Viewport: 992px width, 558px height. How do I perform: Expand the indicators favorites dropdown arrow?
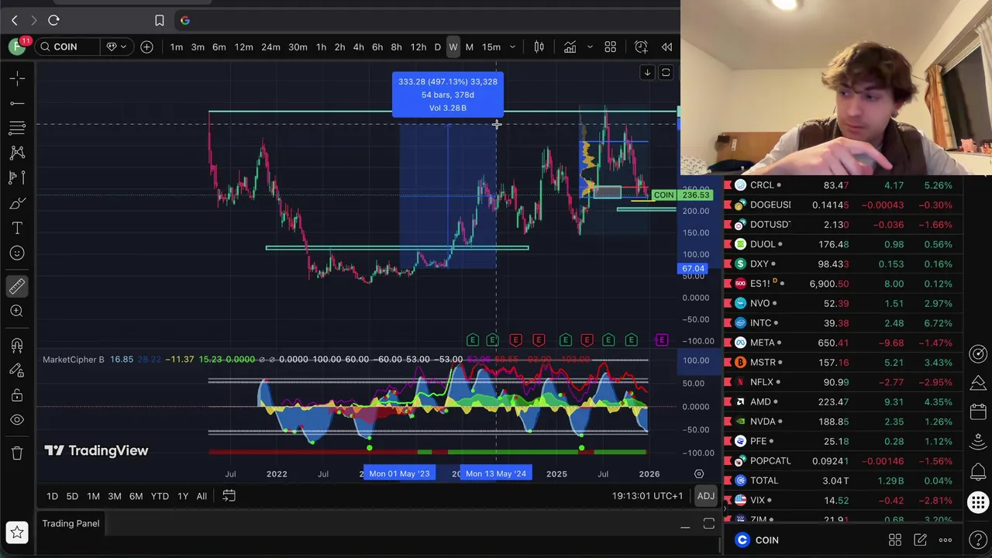589,47
